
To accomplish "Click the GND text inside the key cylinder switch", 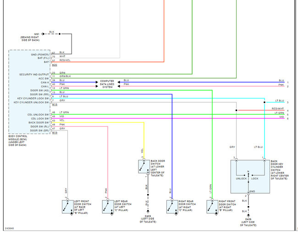I will (x=252, y=191).
